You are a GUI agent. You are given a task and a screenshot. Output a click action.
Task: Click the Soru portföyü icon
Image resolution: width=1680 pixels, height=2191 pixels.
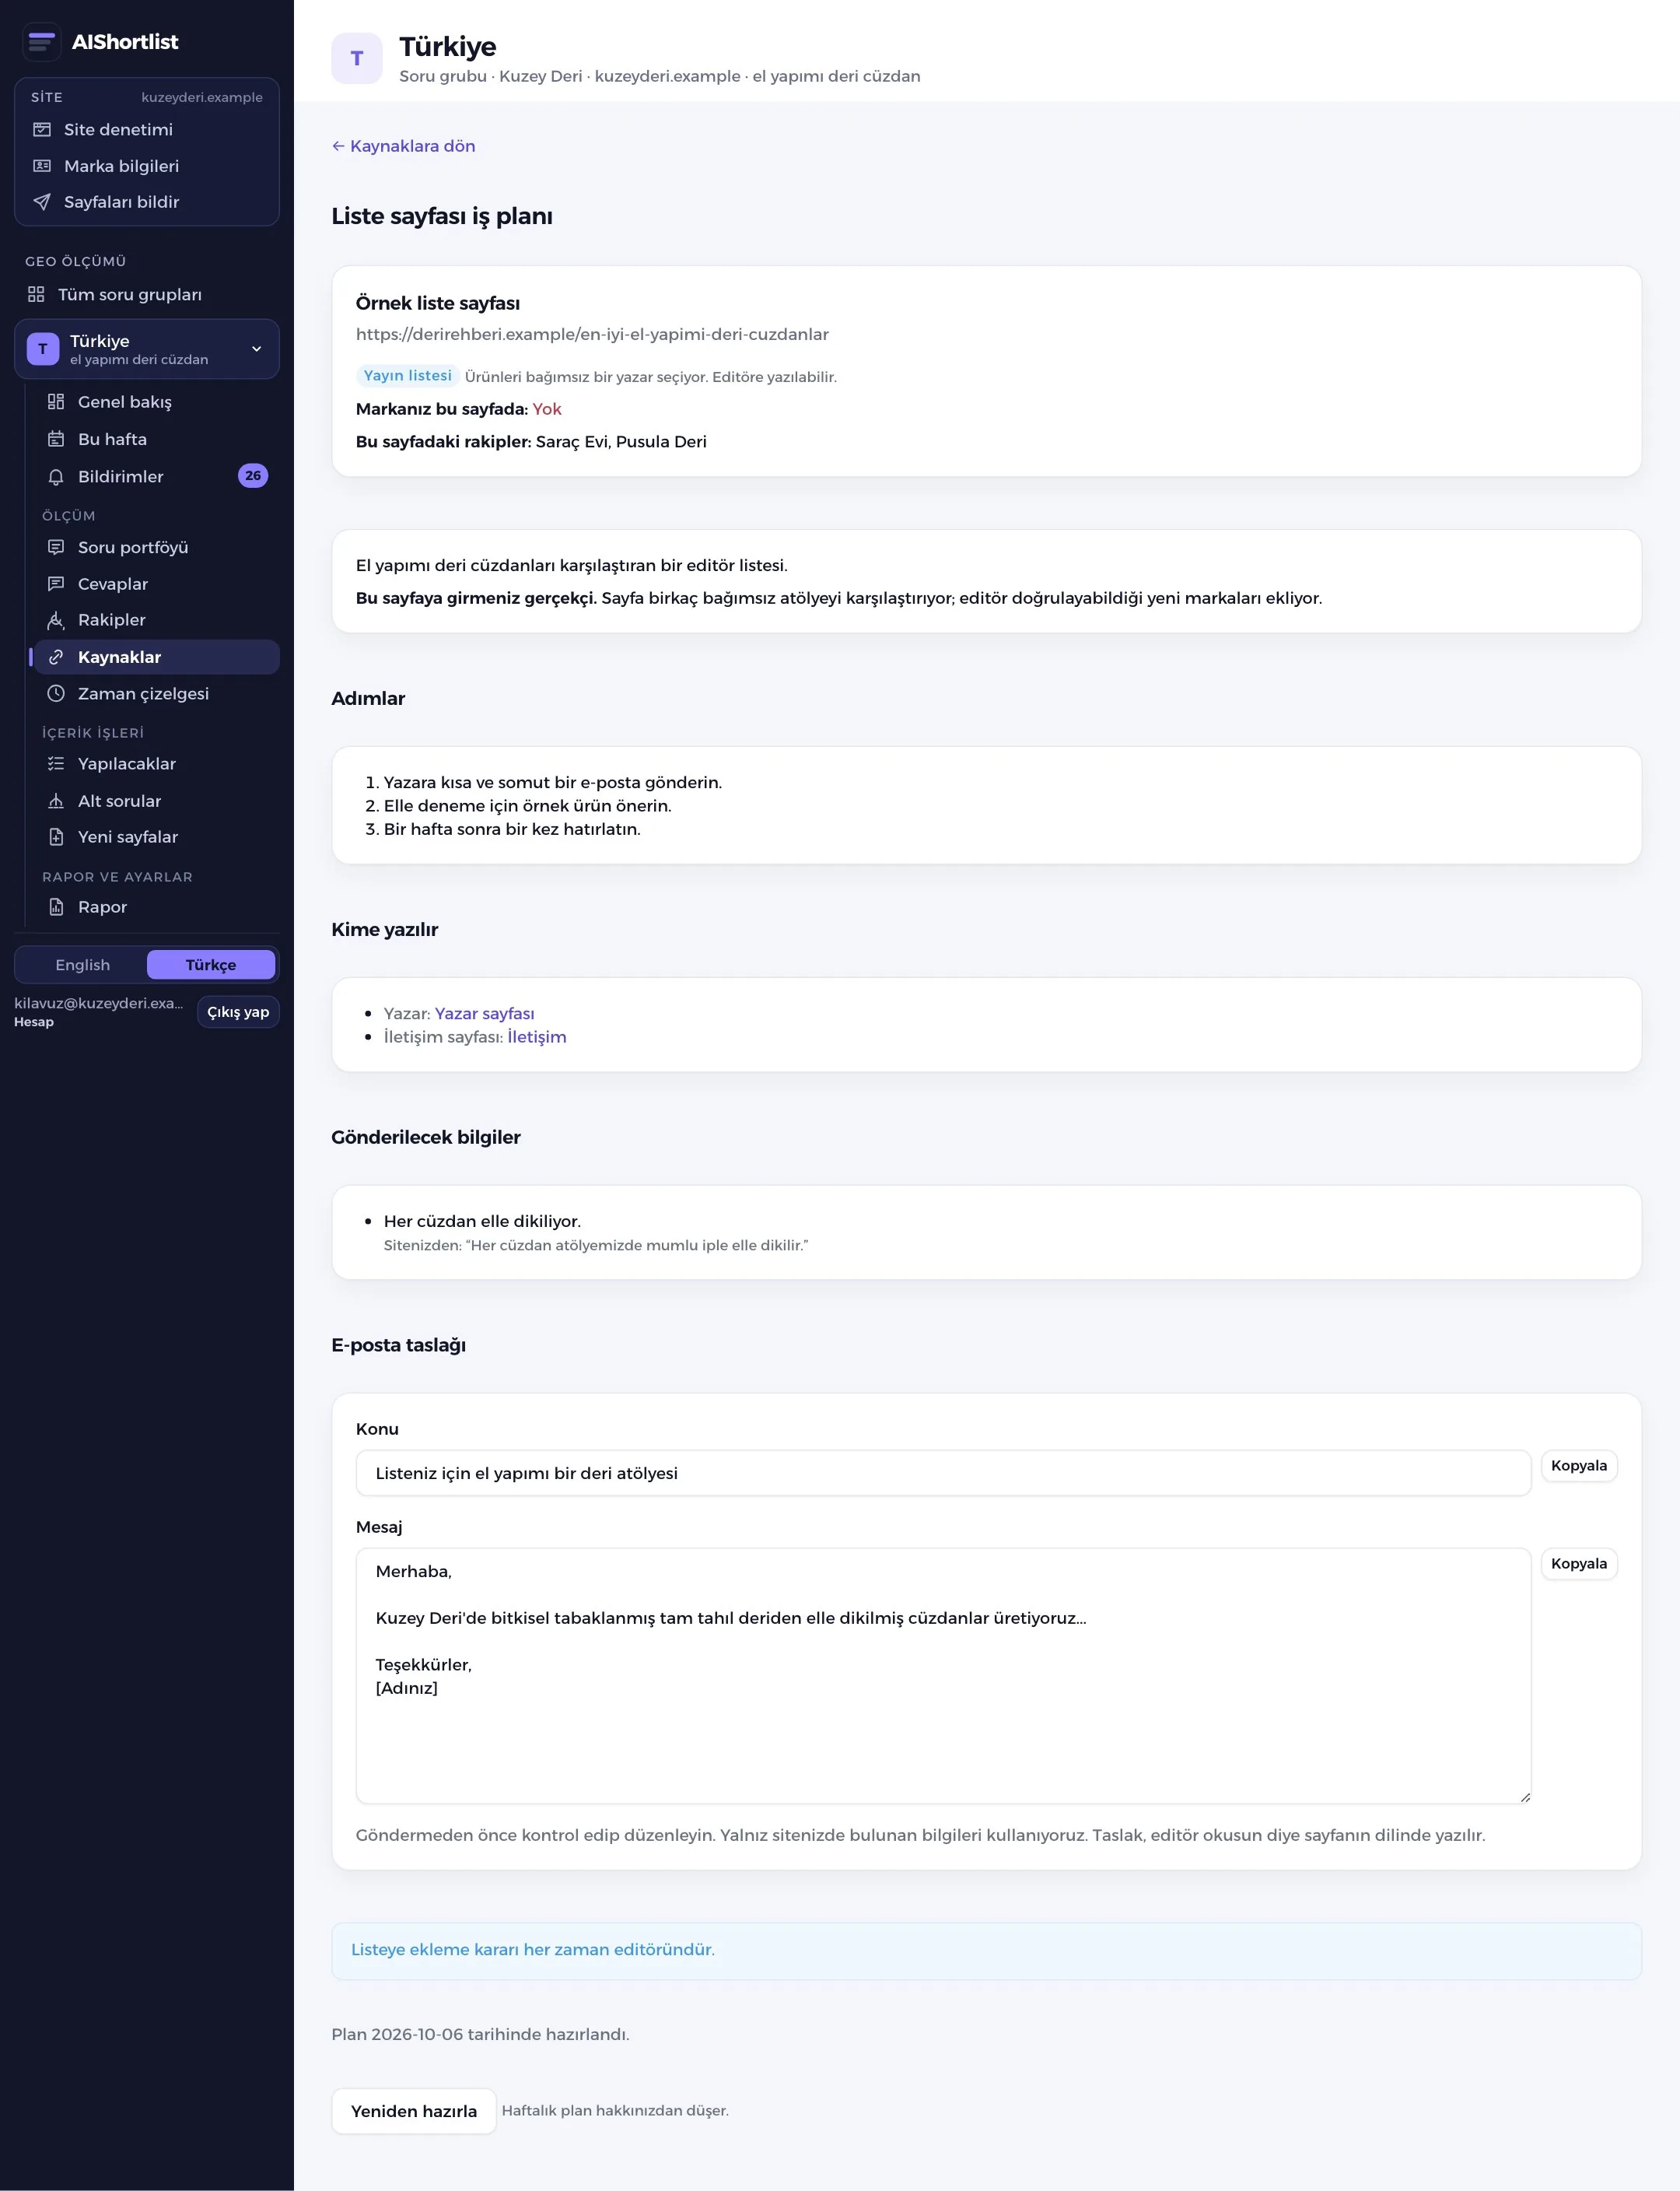[56, 547]
